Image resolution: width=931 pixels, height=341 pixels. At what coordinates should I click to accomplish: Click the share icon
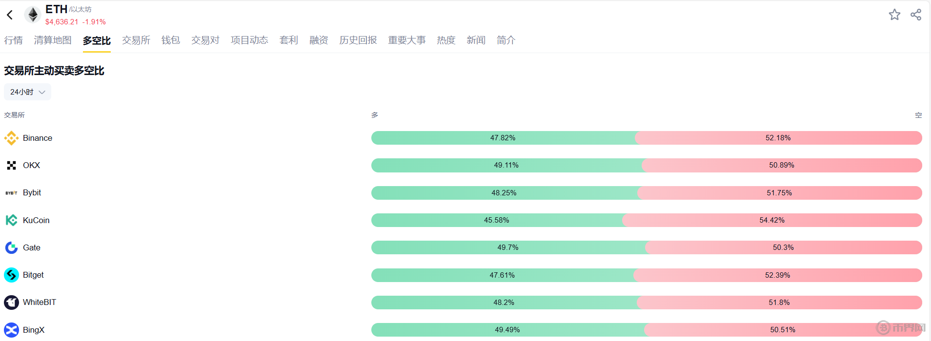pos(916,15)
